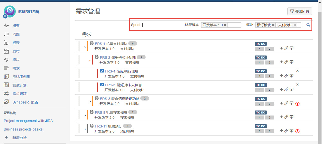
Task: Click the 航班预订系统 project avatar
Action: (10, 12)
